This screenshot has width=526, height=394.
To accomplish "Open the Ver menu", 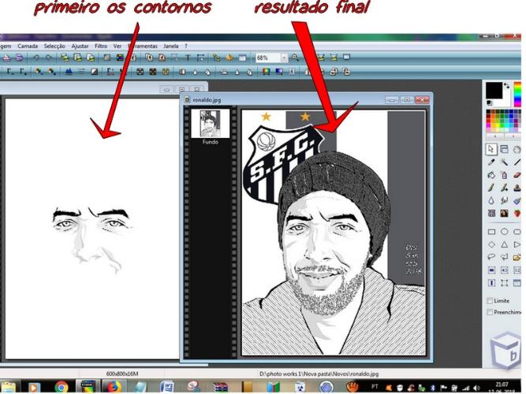I will pyautogui.click(x=117, y=46).
